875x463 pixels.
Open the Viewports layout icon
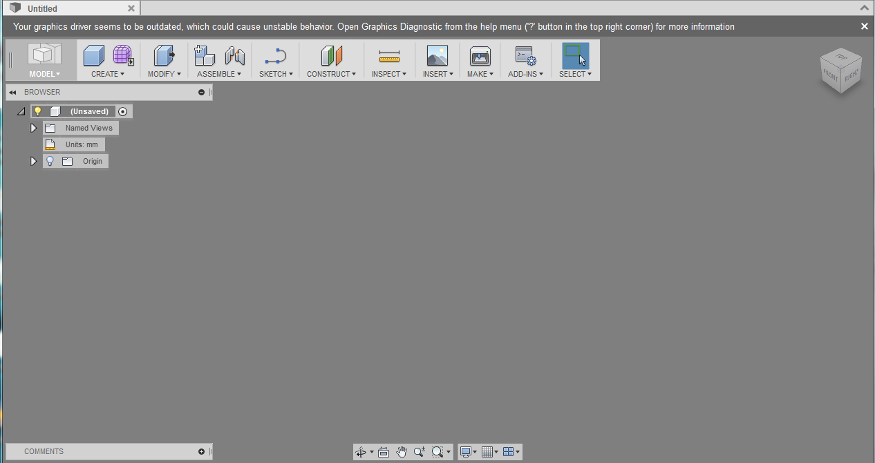click(x=509, y=452)
